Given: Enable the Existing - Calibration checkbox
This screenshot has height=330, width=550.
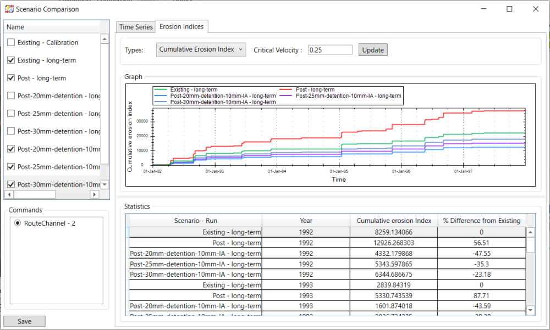Looking at the screenshot, I should pyautogui.click(x=11, y=43).
